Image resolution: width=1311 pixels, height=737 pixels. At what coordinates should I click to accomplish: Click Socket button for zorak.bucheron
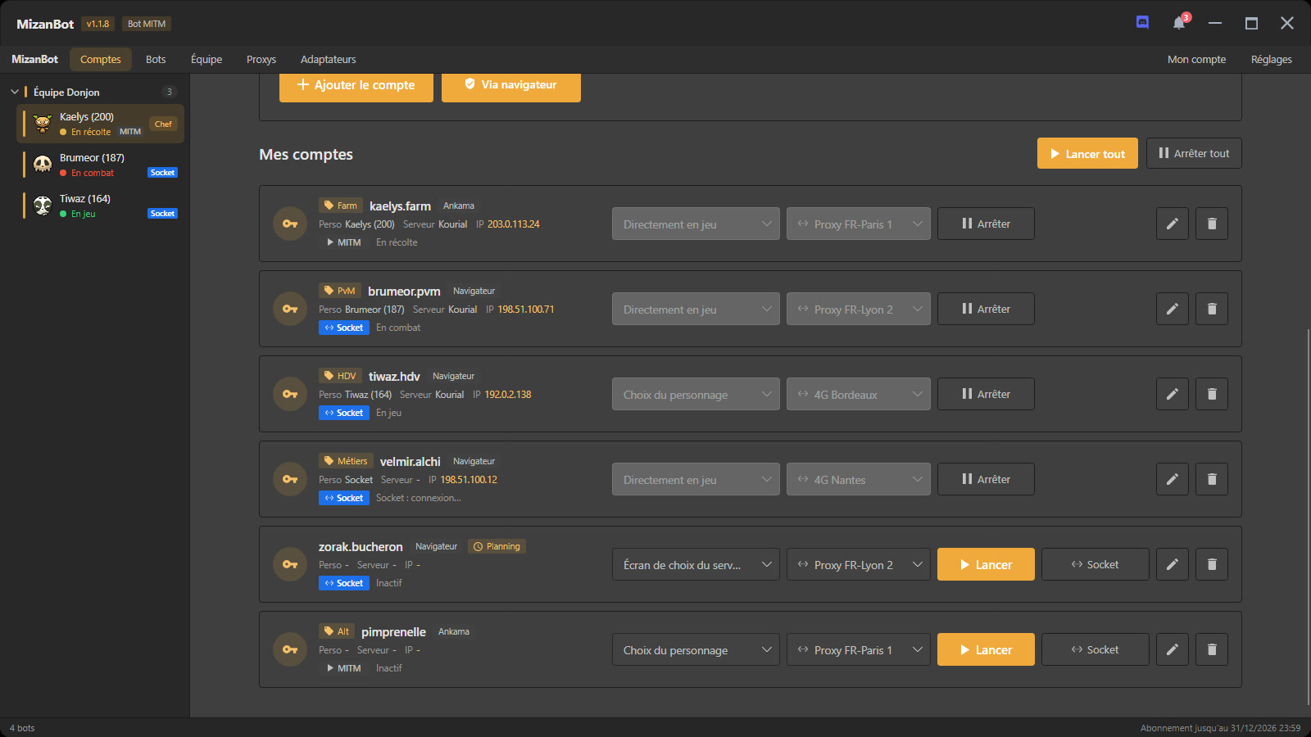[x=1095, y=564]
